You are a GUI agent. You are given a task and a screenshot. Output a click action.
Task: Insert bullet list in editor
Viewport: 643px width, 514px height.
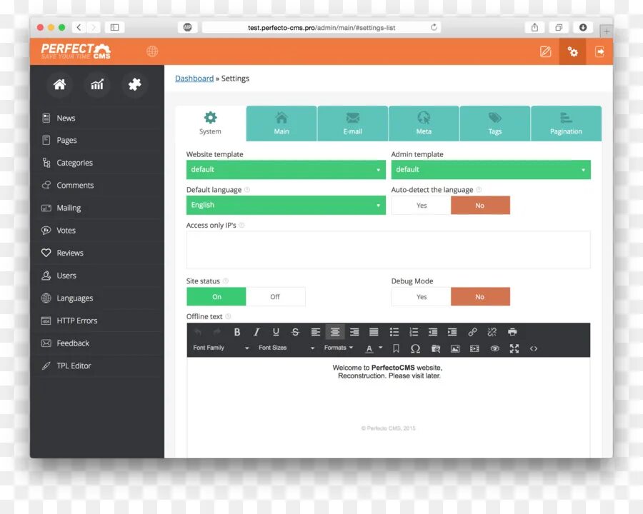(394, 332)
